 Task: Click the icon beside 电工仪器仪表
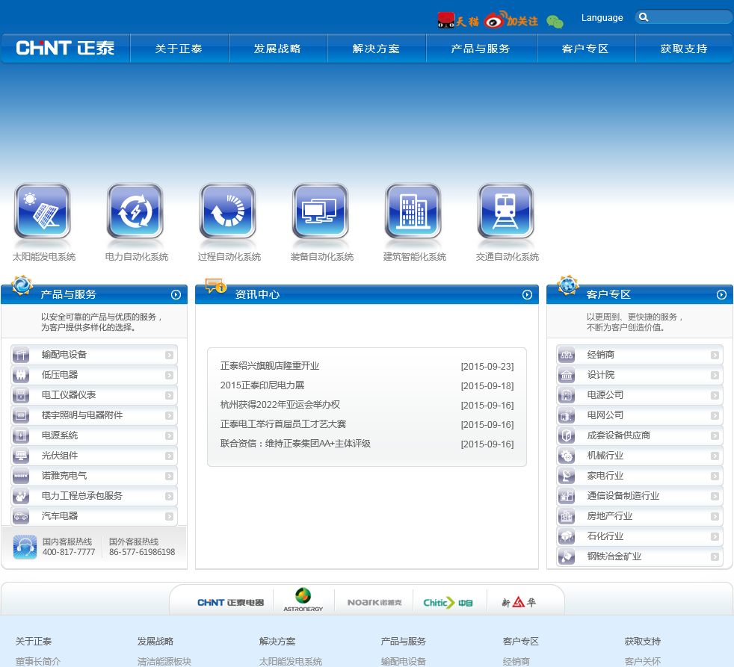tap(21, 395)
